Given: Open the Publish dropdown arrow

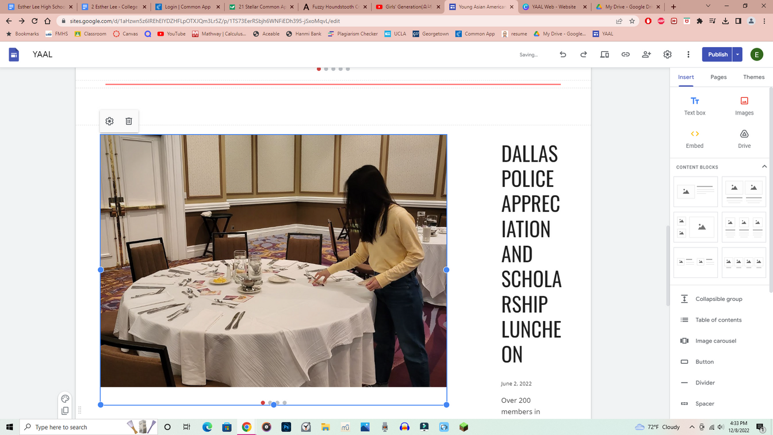Looking at the screenshot, I should (737, 55).
